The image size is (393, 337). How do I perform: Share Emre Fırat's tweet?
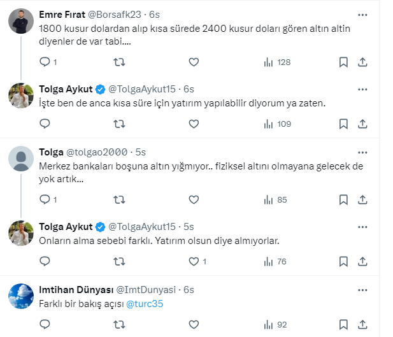pos(362,62)
